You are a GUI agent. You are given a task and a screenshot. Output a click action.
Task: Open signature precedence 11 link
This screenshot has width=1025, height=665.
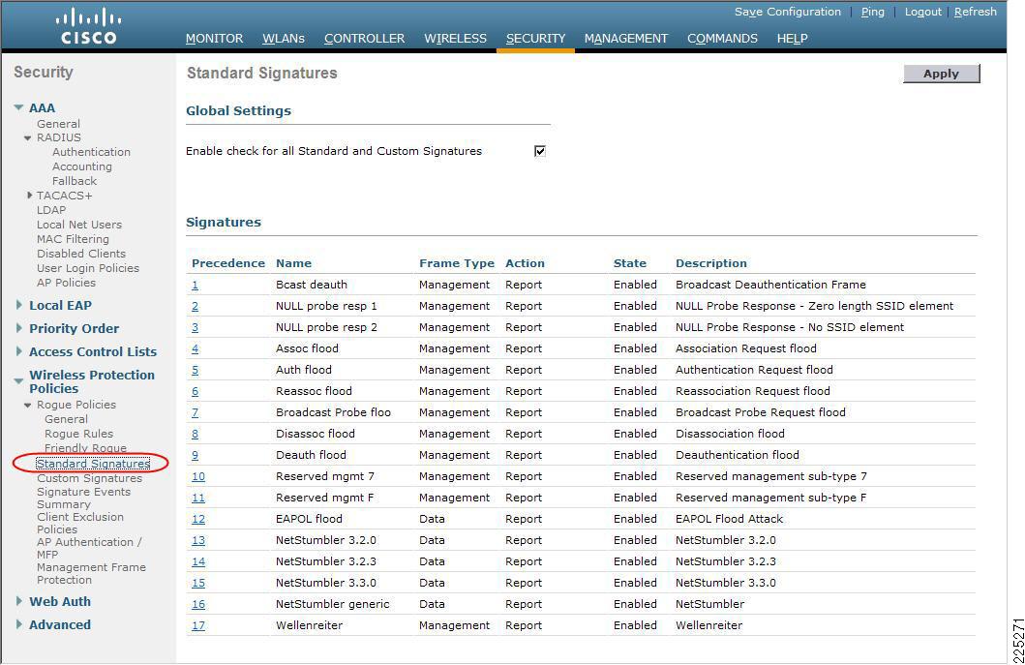point(198,499)
